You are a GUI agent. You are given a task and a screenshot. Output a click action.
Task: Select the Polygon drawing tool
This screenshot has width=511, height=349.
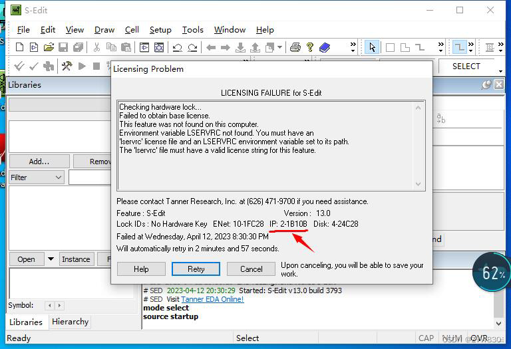[x=405, y=48]
